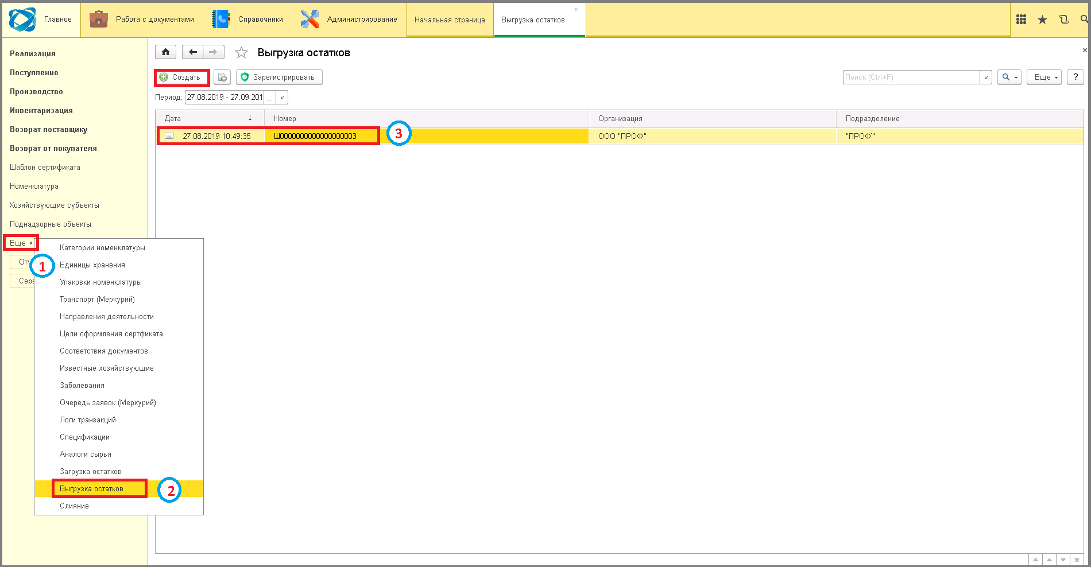Image resolution: width=1091 pixels, height=567 pixels.
Task: Go forward with the right arrow
Action: [214, 52]
